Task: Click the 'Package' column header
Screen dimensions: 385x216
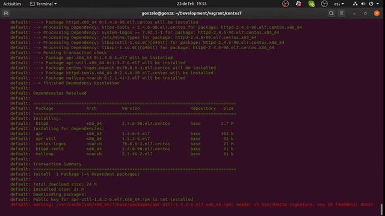Action: click(x=45, y=108)
